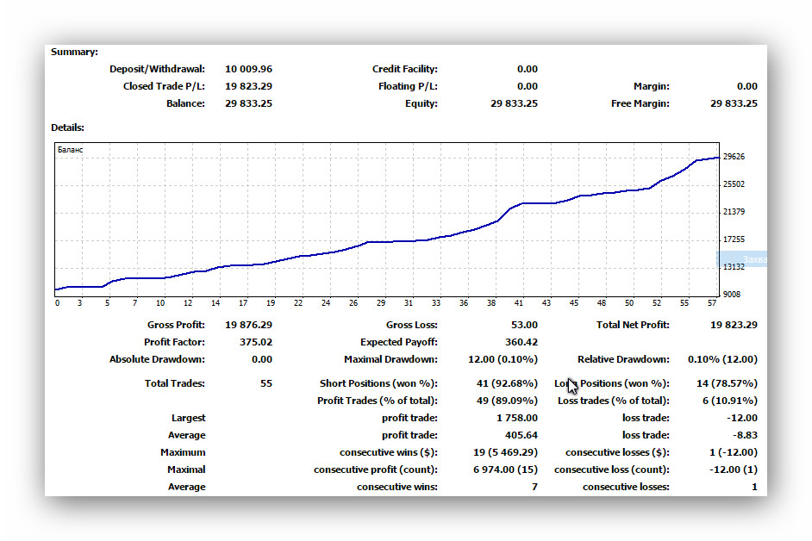Click the x-axis tick labeled 57
812x541 pixels.
coord(712,303)
